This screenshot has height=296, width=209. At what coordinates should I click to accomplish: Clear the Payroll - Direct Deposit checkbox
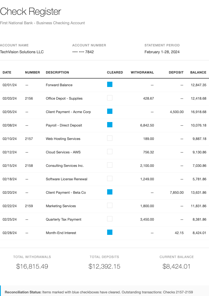[x=110, y=124]
